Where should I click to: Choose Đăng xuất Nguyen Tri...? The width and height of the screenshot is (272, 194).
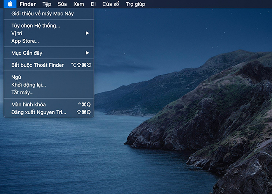(49, 112)
